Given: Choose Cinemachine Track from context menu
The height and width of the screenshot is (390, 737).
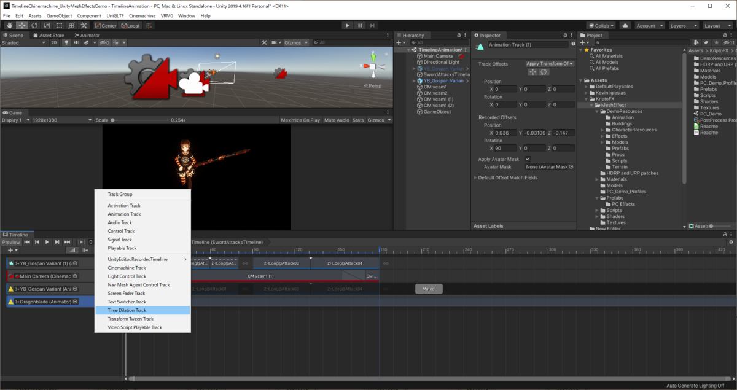Looking at the screenshot, I should pos(142,268).
